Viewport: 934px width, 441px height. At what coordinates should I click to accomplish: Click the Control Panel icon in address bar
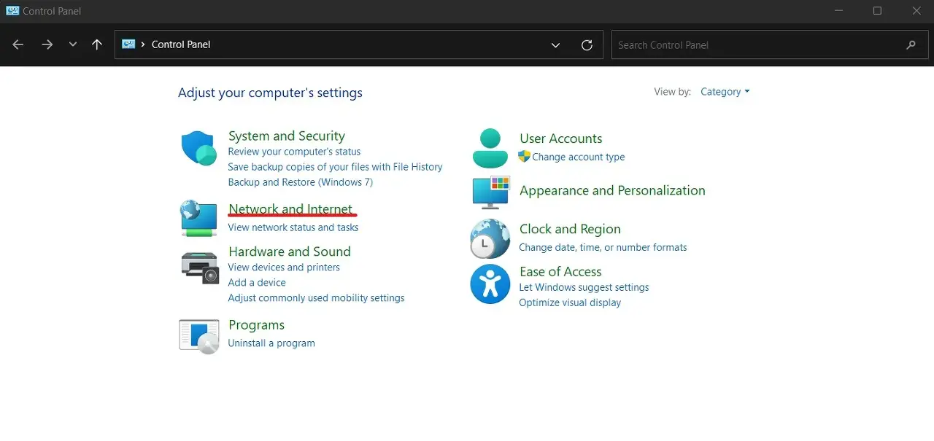128,44
